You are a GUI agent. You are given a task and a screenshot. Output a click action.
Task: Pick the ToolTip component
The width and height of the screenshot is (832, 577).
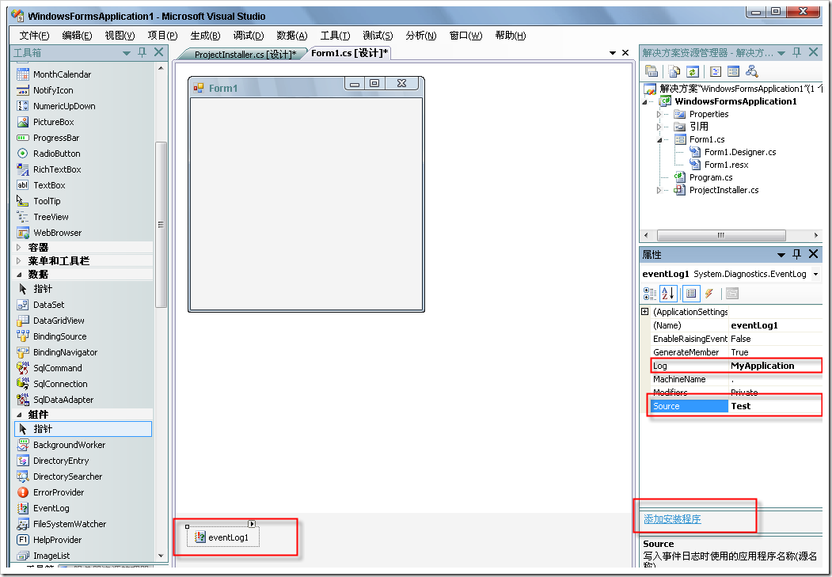(x=47, y=201)
